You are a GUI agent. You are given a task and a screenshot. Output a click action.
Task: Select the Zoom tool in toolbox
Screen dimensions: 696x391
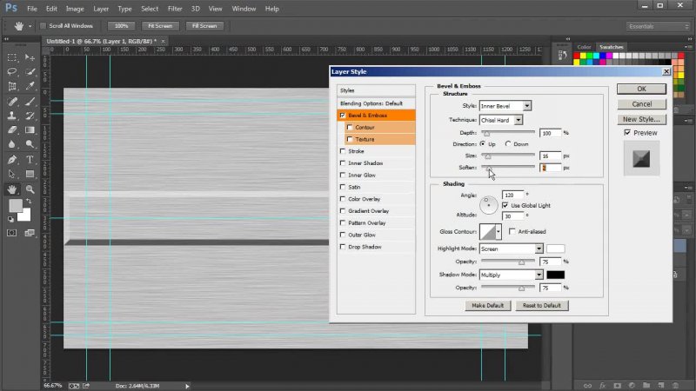(x=30, y=189)
